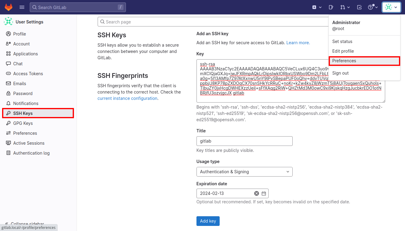
Task: Click the GPG Keys key icon
Action: pos(8,123)
